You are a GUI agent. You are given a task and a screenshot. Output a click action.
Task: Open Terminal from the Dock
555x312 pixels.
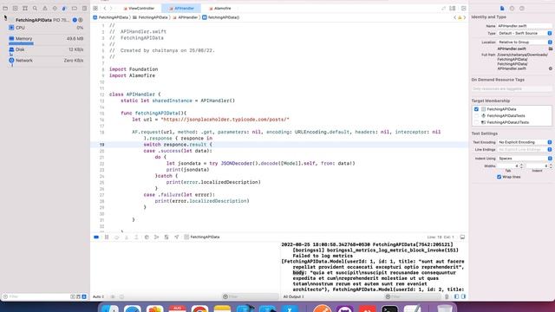[x=389, y=309]
